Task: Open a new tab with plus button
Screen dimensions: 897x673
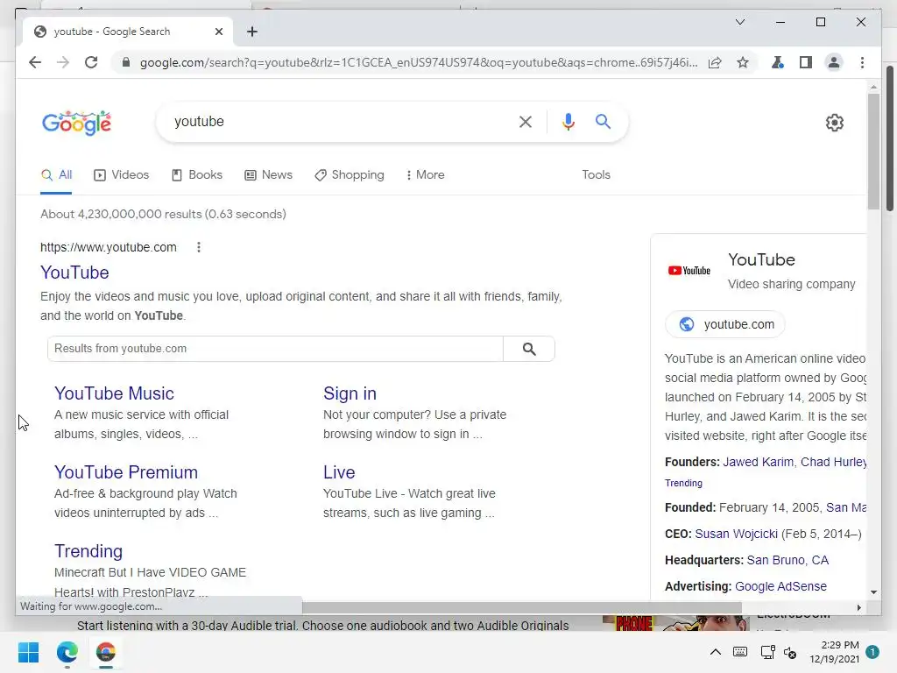Action: point(251,32)
